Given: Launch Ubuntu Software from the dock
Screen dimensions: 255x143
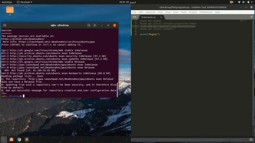Looking at the screenshot, I should click(x=12, y=139).
